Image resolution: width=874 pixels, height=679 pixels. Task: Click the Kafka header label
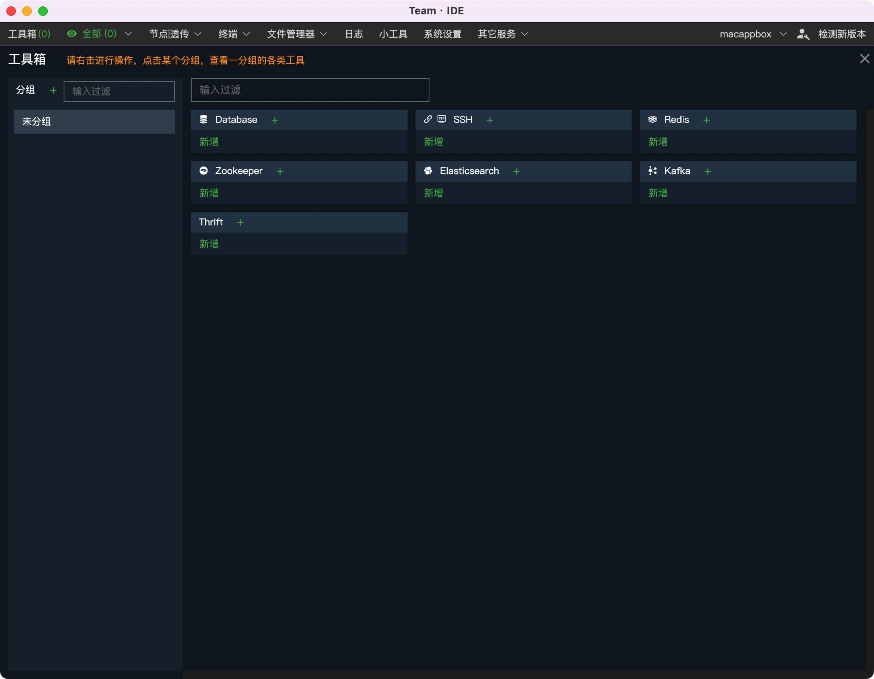click(677, 171)
